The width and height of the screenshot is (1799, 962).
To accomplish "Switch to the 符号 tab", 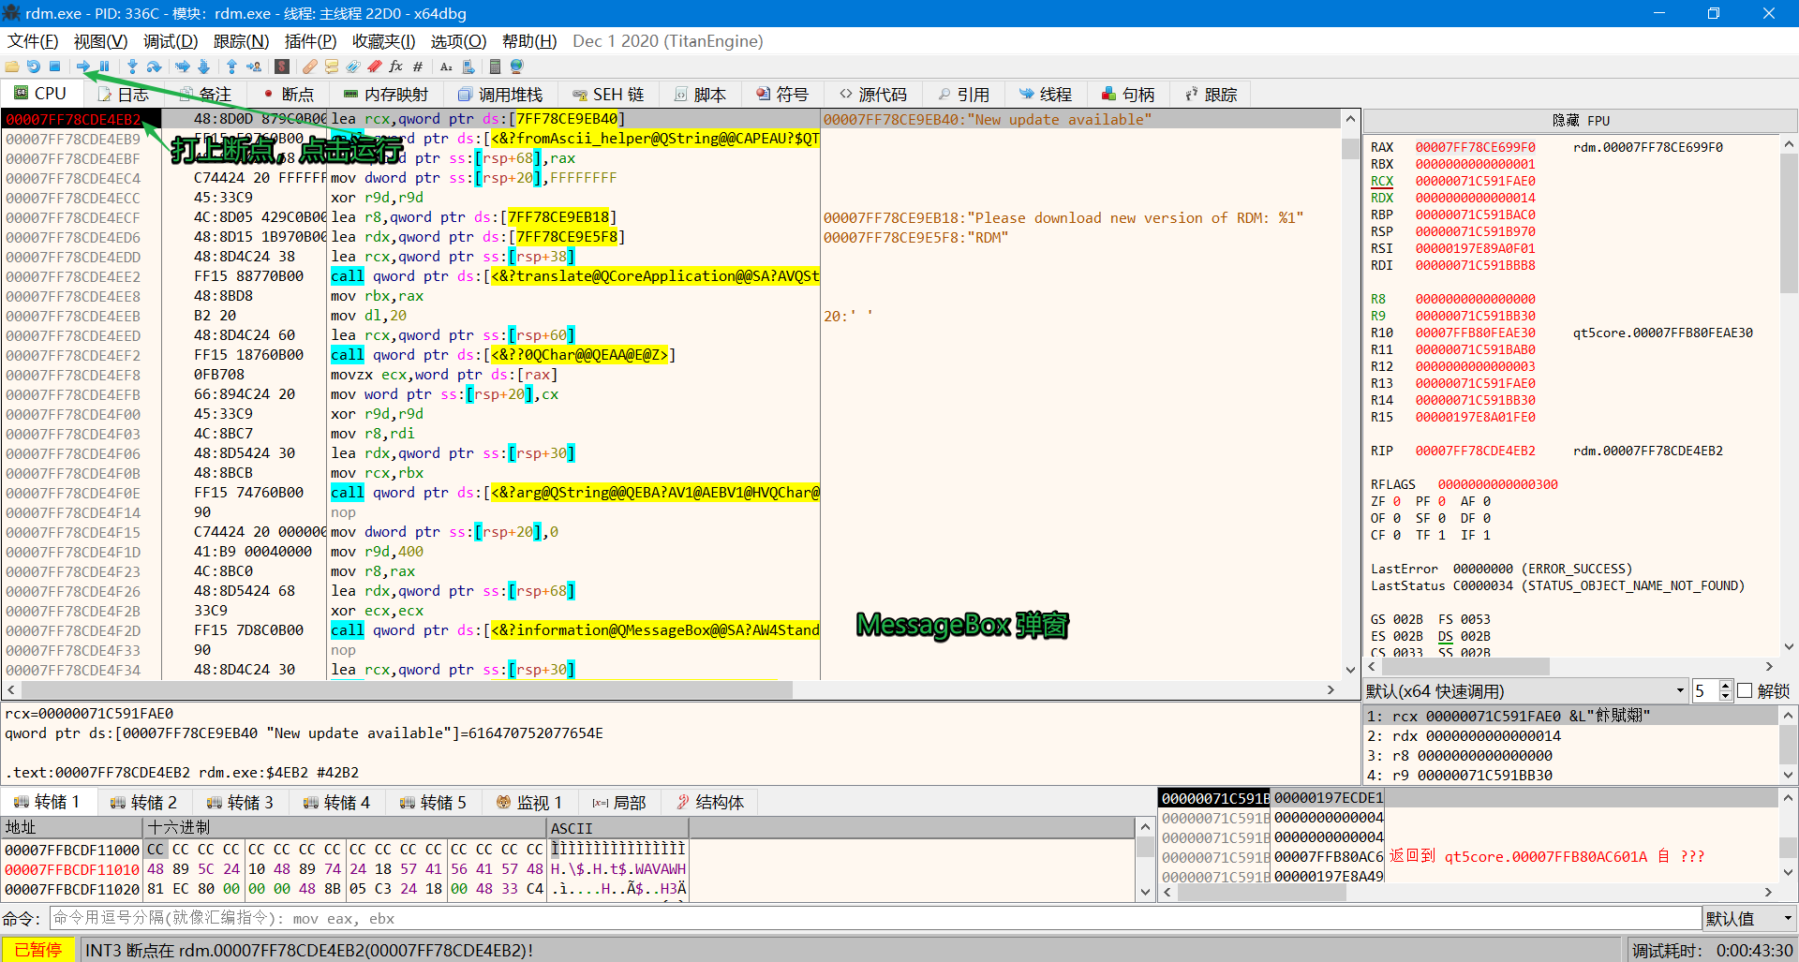I will coord(781,95).
